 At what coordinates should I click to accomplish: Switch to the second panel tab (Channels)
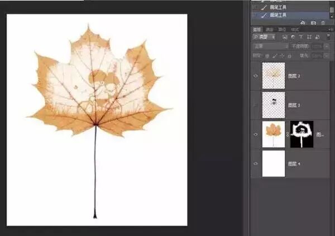(x=269, y=30)
